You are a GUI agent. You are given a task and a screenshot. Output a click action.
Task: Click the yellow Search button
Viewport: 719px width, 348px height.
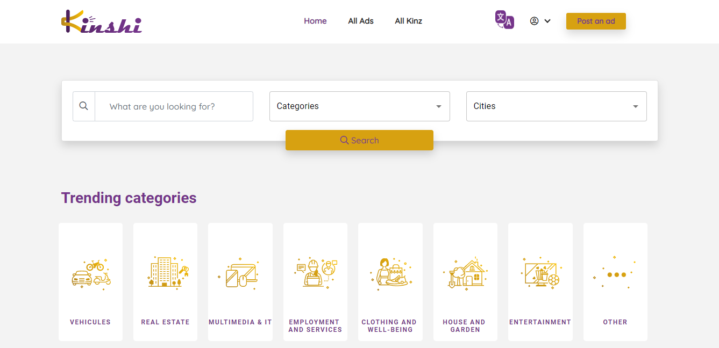[359, 140]
